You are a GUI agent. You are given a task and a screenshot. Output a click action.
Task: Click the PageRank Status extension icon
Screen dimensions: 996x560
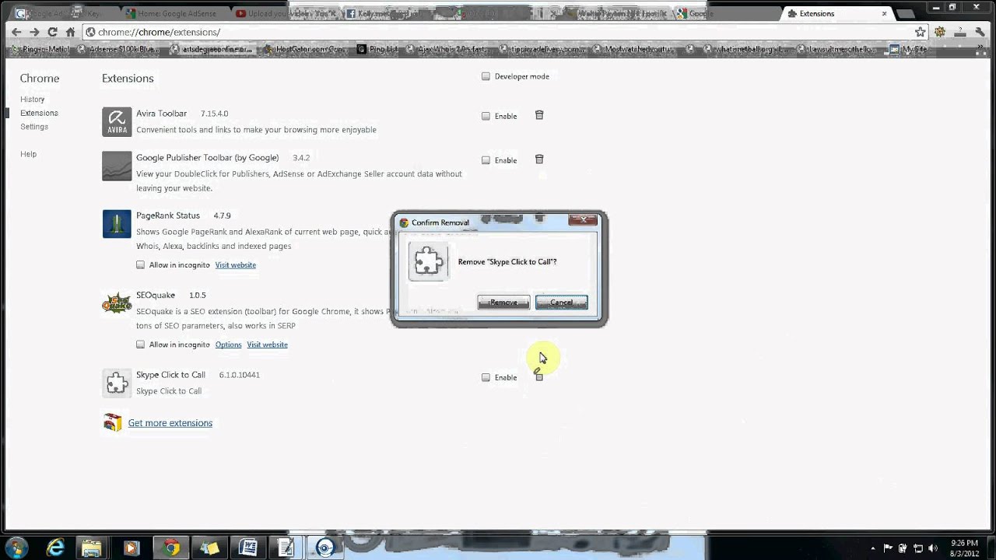117,224
